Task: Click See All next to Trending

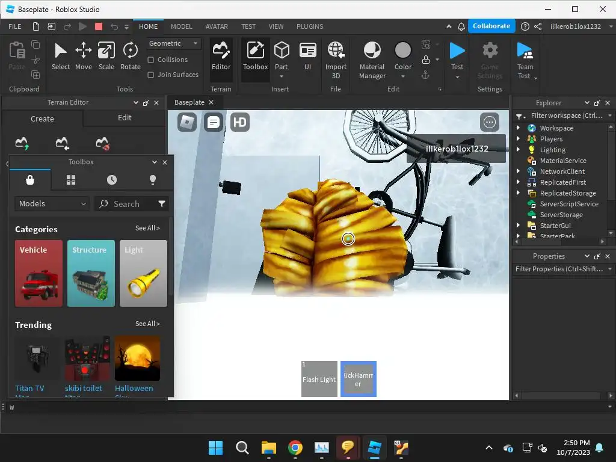Action: 147,324
